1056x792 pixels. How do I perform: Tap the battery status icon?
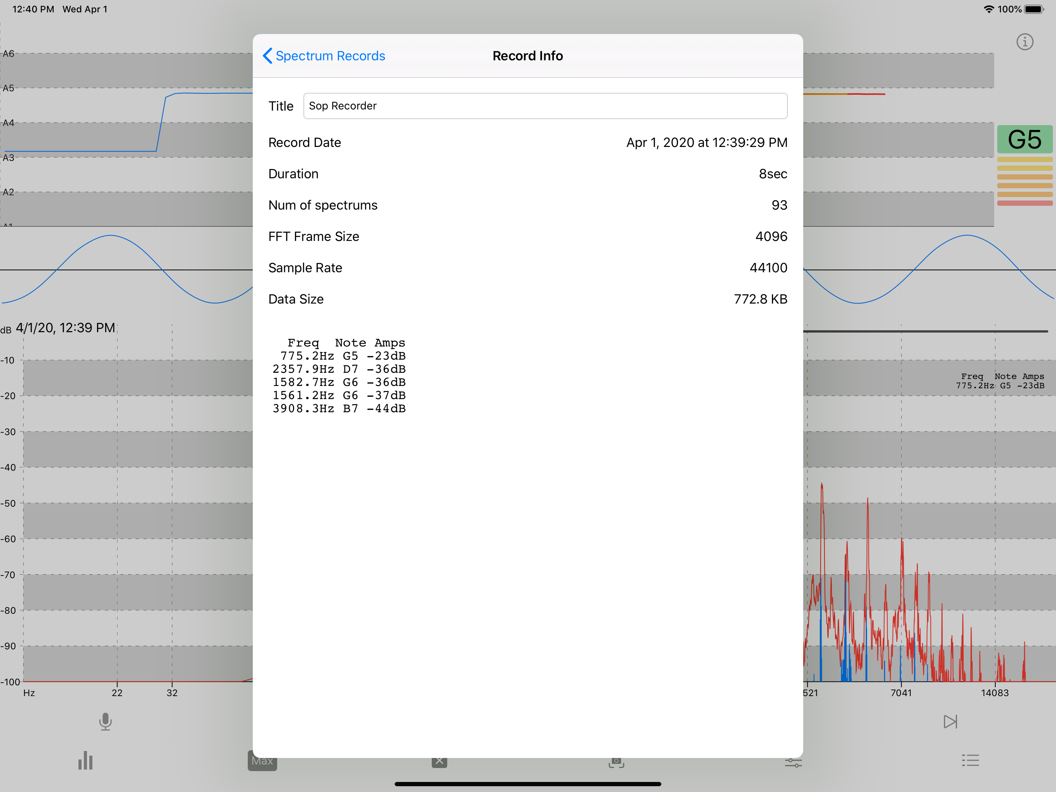[1034, 9]
